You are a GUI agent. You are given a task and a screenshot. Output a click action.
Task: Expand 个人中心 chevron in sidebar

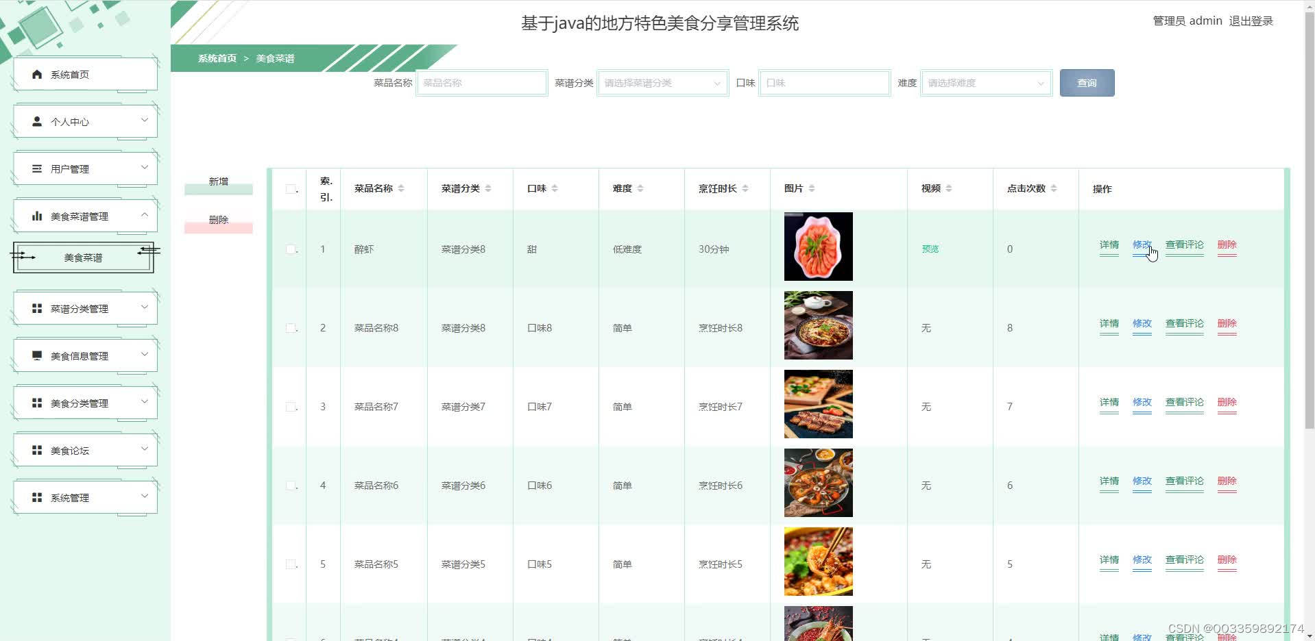[x=145, y=120]
